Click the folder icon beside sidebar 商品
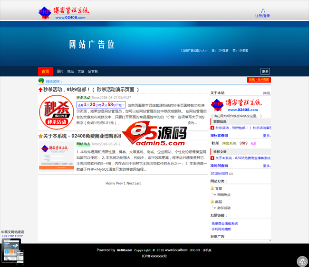The height and width of the screenshot is (267, 309). (x=212, y=202)
